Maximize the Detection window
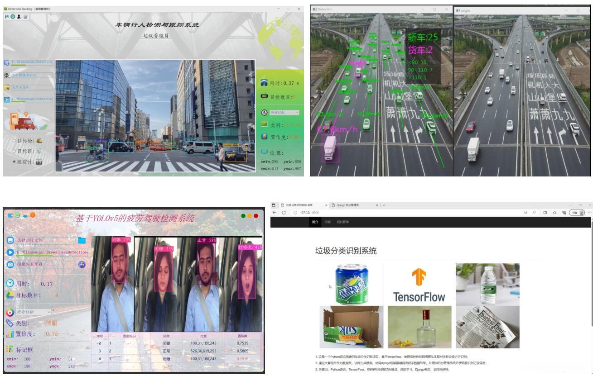593x376 pixels. click(x=434, y=10)
